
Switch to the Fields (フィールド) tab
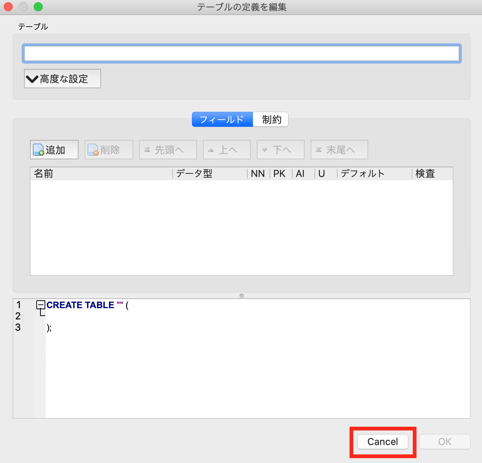click(x=222, y=120)
